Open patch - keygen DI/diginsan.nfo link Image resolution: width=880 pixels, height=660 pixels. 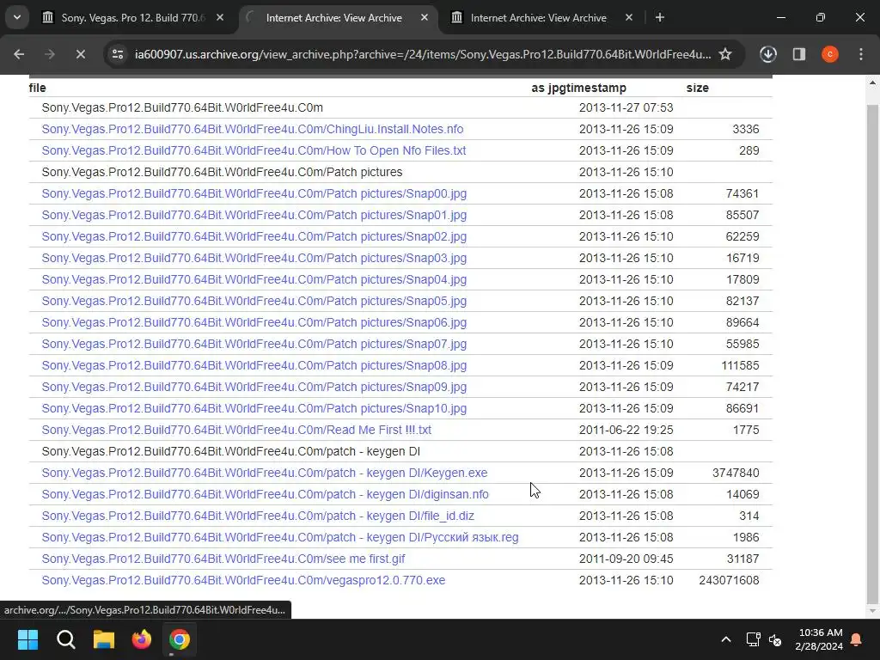click(x=265, y=494)
